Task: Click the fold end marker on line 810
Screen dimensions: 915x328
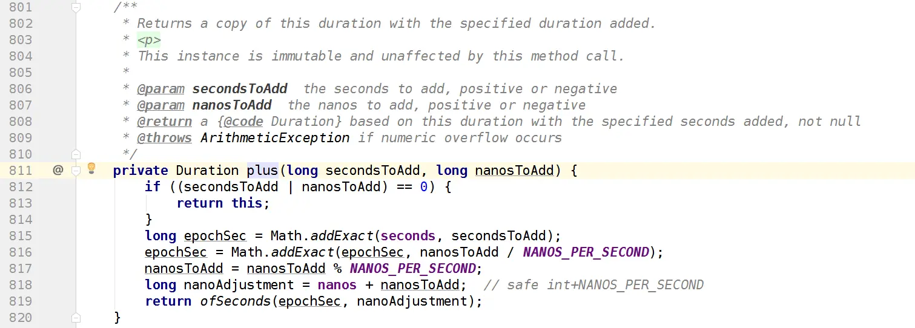Action: tap(76, 154)
